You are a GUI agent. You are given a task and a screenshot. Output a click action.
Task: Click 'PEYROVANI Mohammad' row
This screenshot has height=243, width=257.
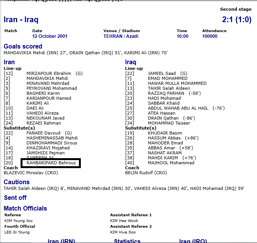point(51,88)
